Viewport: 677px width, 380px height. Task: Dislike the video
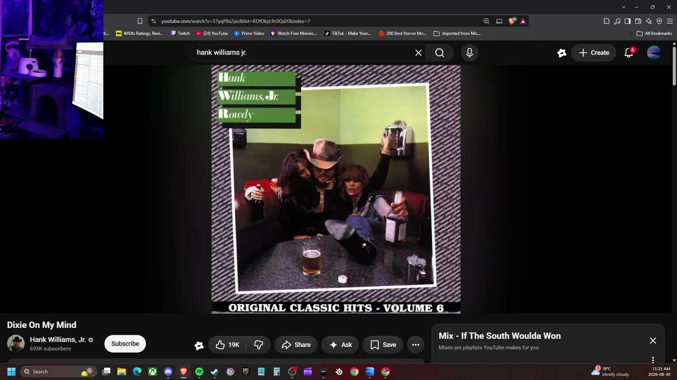pos(258,345)
